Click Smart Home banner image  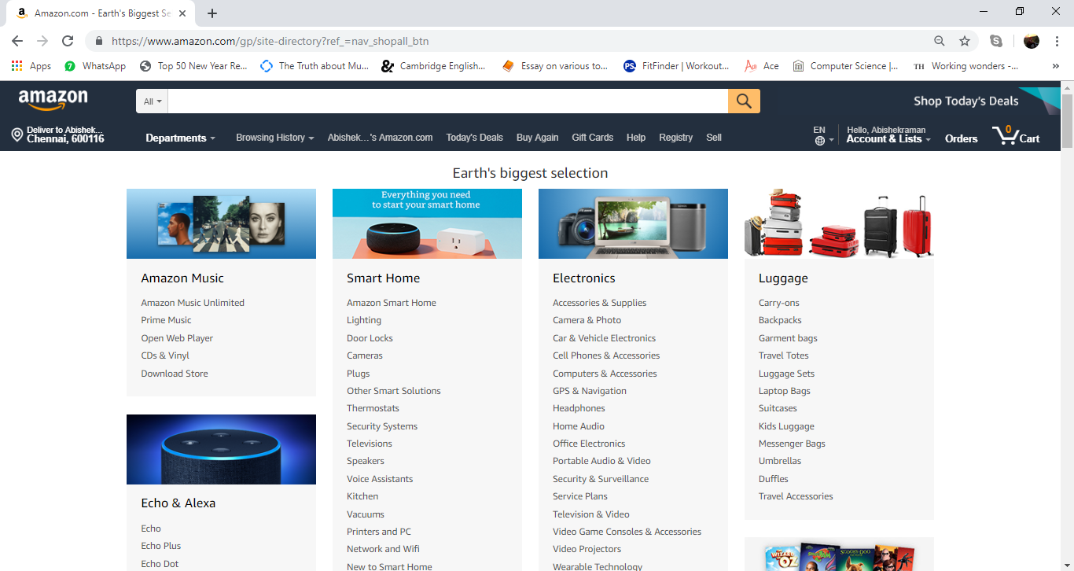click(x=427, y=223)
